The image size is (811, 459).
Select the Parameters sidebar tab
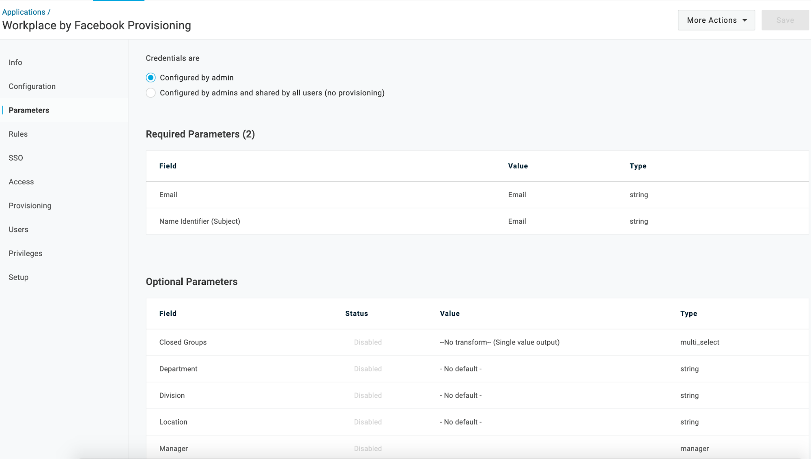29,110
